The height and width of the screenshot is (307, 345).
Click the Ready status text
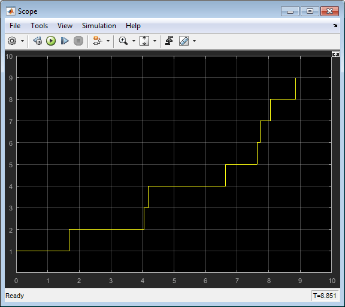tap(14, 296)
